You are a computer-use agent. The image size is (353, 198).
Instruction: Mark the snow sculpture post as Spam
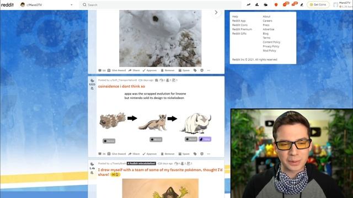click(184, 70)
